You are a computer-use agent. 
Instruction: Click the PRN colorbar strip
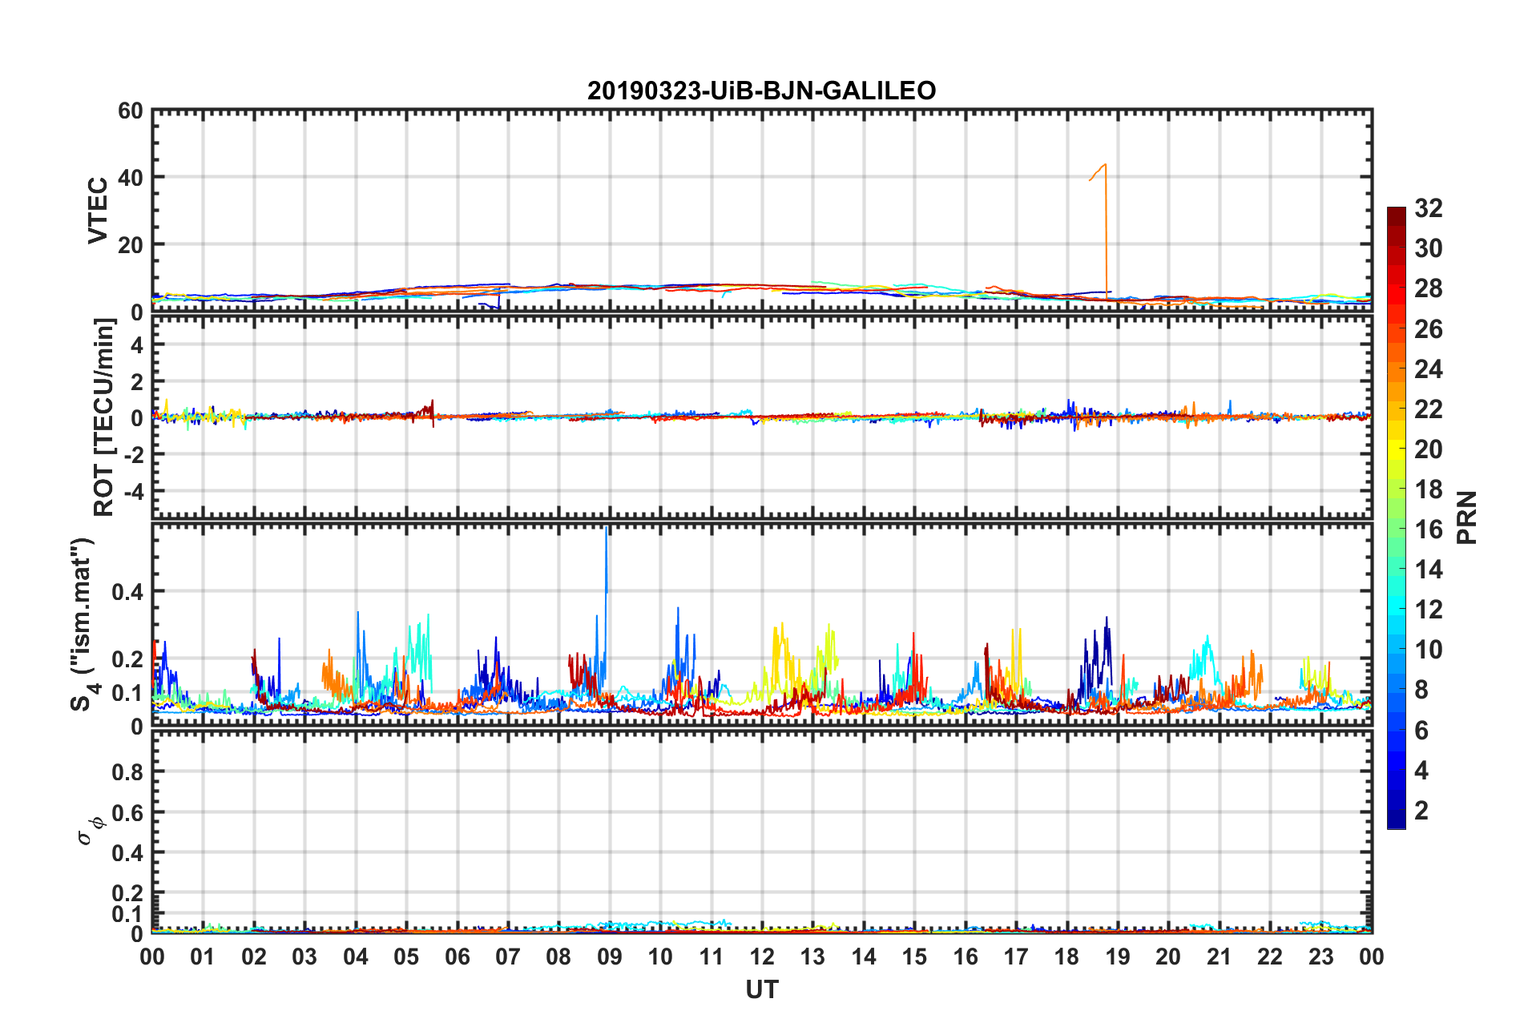coord(1397,517)
